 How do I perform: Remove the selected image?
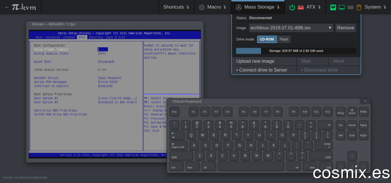pos(346,28)
